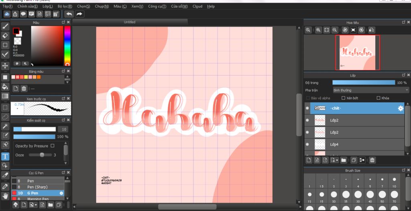411x211 pixels.
Task: Expand add layer dropdown arrow
Action: 337,160
